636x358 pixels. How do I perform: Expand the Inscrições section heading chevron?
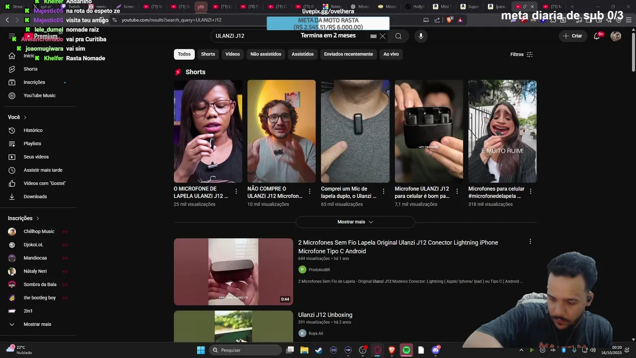(x=37, y=218)
